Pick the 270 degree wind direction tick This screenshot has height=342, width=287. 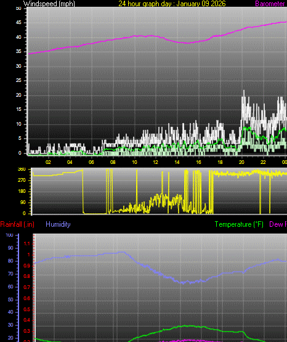click(x=22, y=180)
